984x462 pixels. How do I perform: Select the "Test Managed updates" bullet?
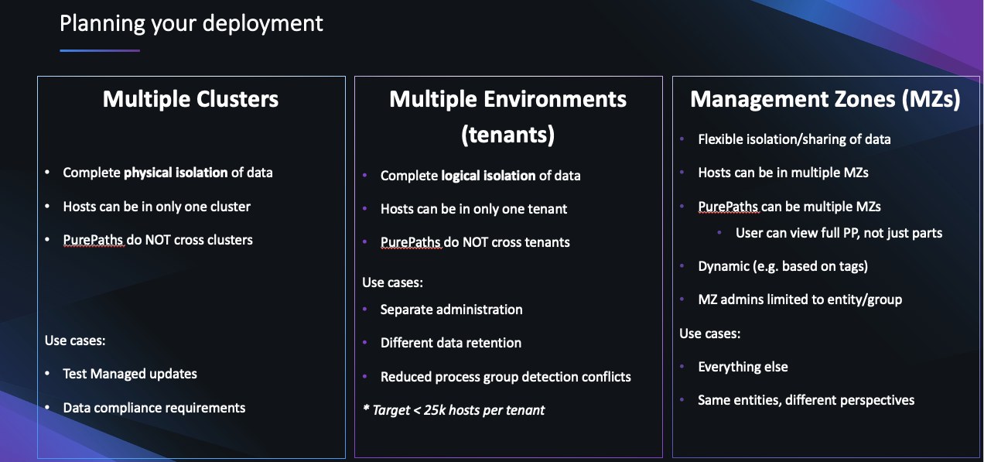click(x=130, y=374)
